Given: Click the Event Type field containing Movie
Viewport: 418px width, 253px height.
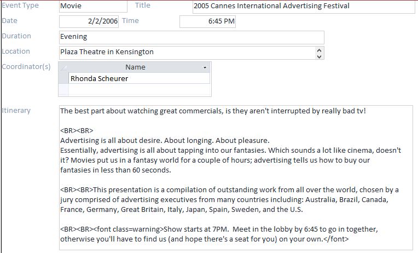Looking at the screenshot, I should click(92, 6).
